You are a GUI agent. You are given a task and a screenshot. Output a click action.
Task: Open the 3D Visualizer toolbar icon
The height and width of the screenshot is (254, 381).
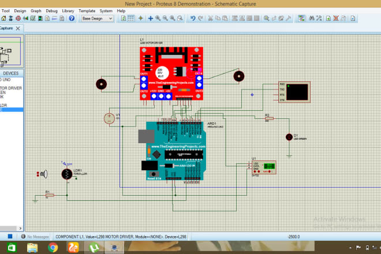tap(25, 18)
